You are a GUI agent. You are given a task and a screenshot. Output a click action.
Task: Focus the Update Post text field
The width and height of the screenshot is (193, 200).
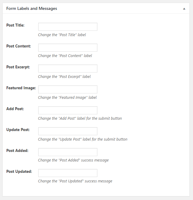68,131
